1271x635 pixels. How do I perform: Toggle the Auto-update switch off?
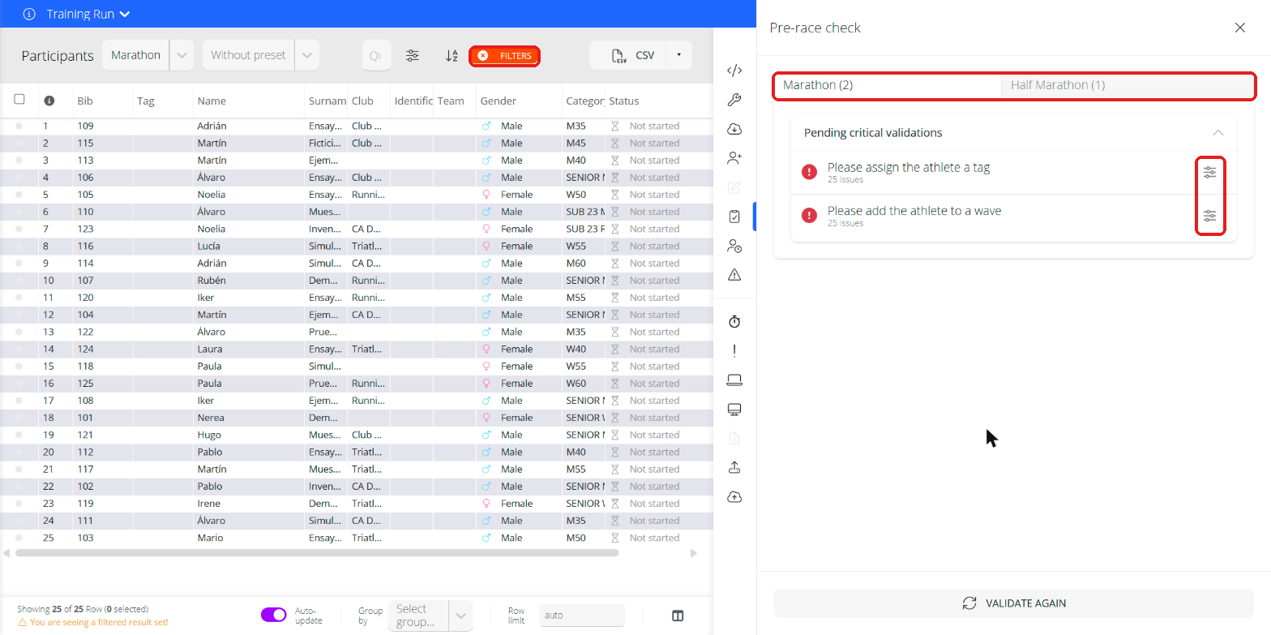(x=274, y=615)
